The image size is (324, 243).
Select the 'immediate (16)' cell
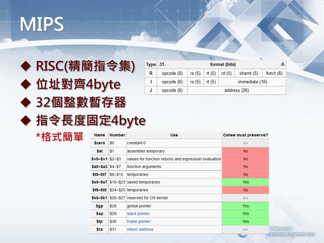252,82
